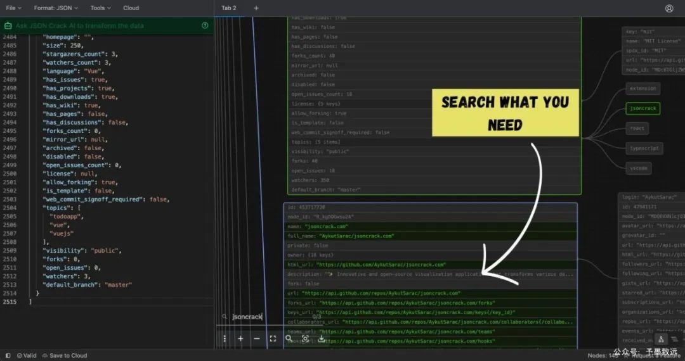Click the full_name AykutSarac/jsoncrack.com row

point(430,236)
